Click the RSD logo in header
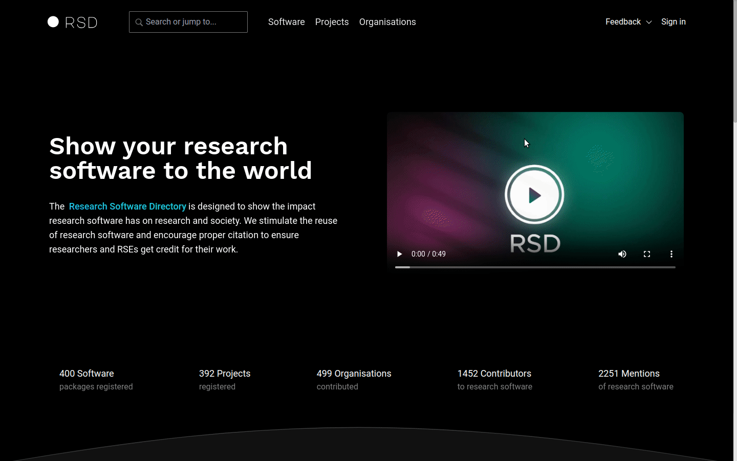Viewport: 737px width, 461px height. click(x=72, y=22)
